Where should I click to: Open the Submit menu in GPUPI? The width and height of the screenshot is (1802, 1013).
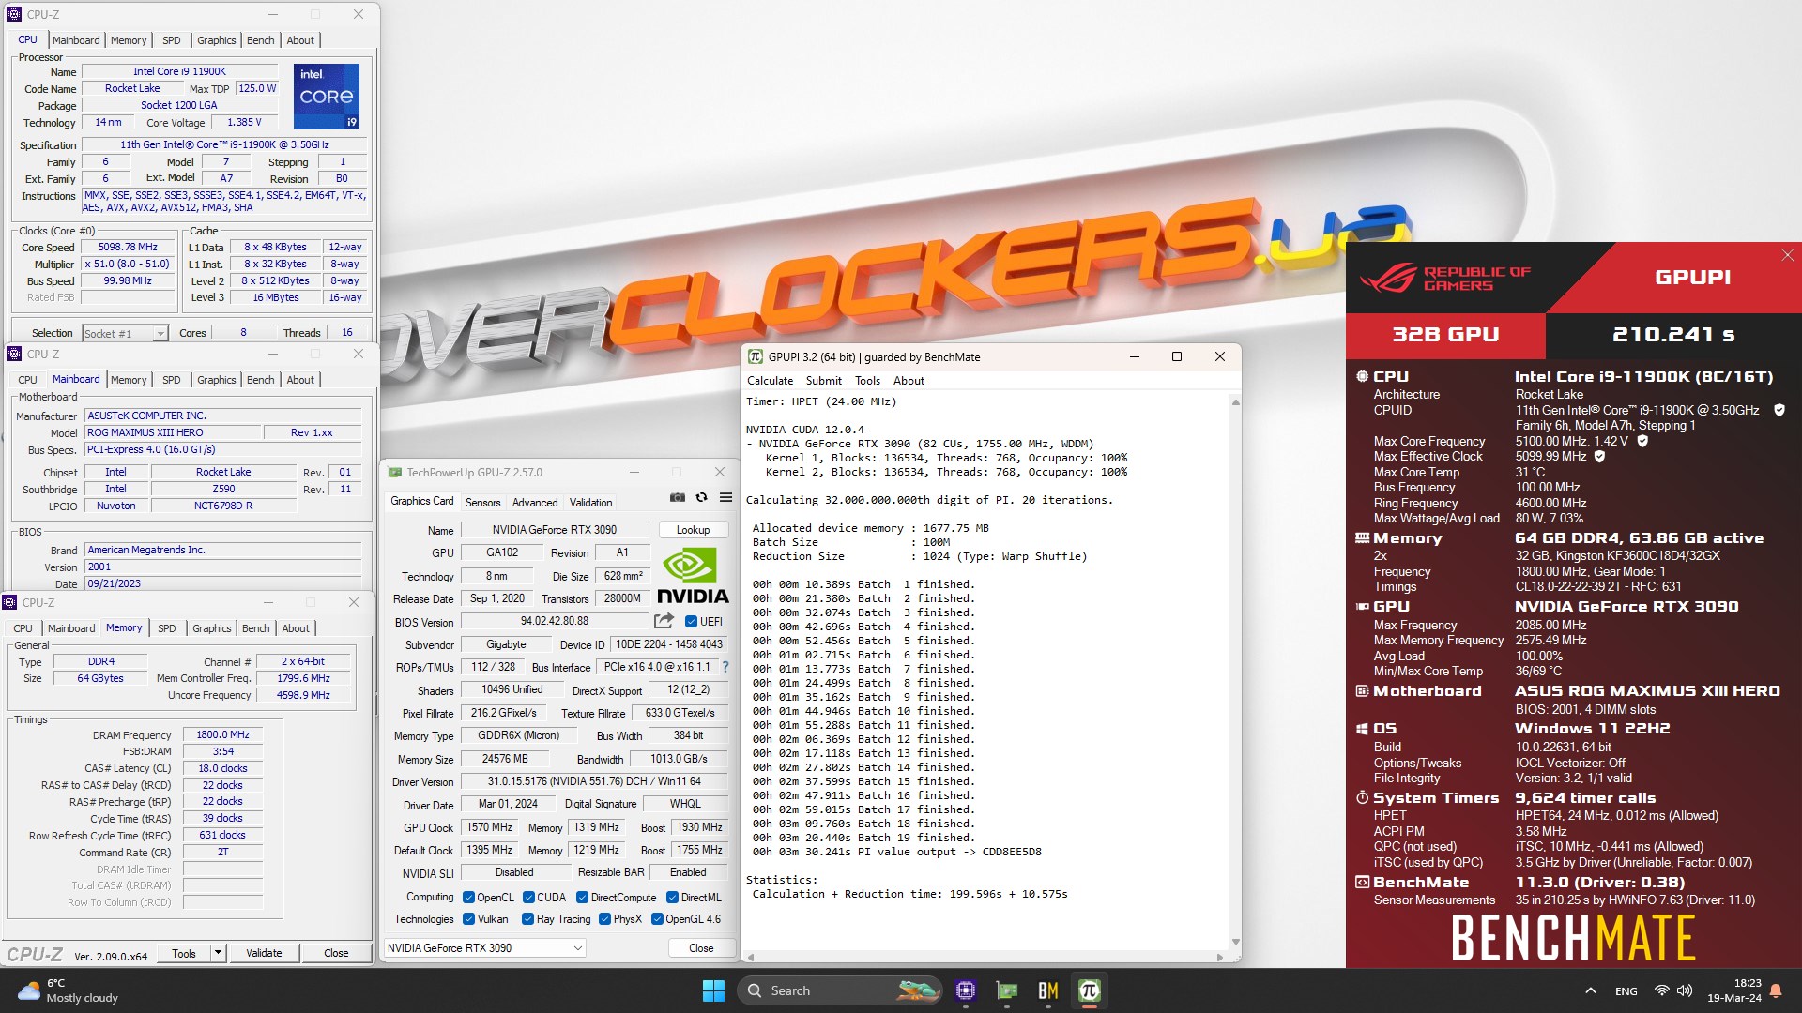pyautogui.click(x=823, y=380)
